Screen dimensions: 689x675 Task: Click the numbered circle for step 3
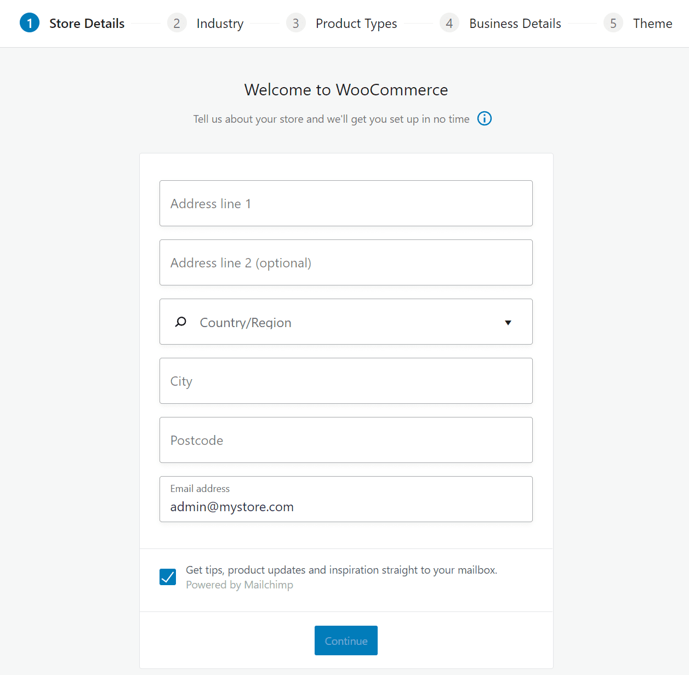tap(296, 22)
